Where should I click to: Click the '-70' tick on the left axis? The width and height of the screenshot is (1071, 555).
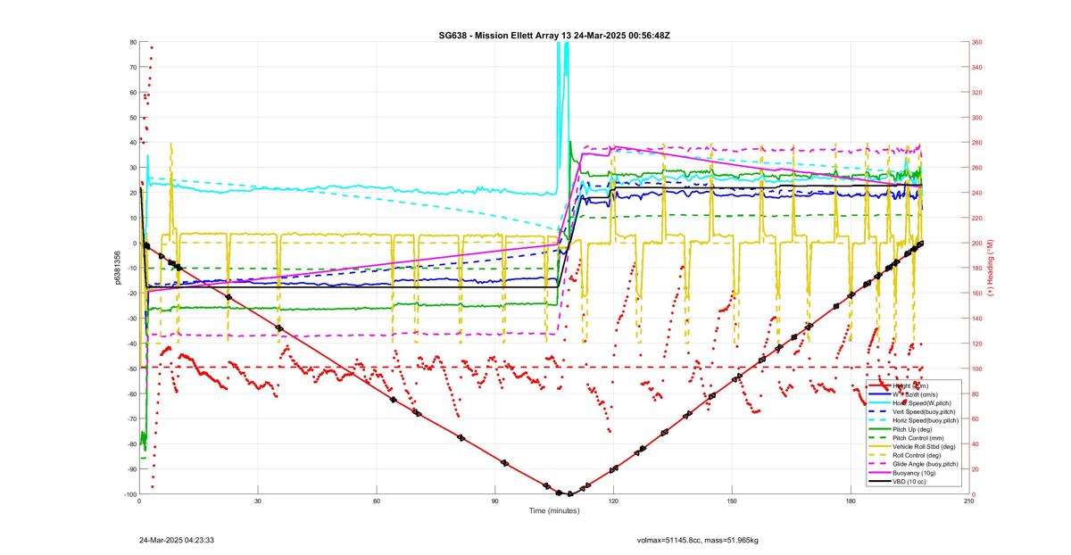click(131, 419)
